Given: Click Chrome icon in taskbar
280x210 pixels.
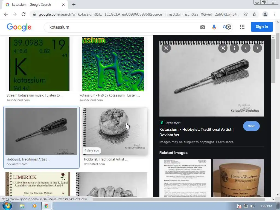Looking at the screenshot, I should point(46,206).
